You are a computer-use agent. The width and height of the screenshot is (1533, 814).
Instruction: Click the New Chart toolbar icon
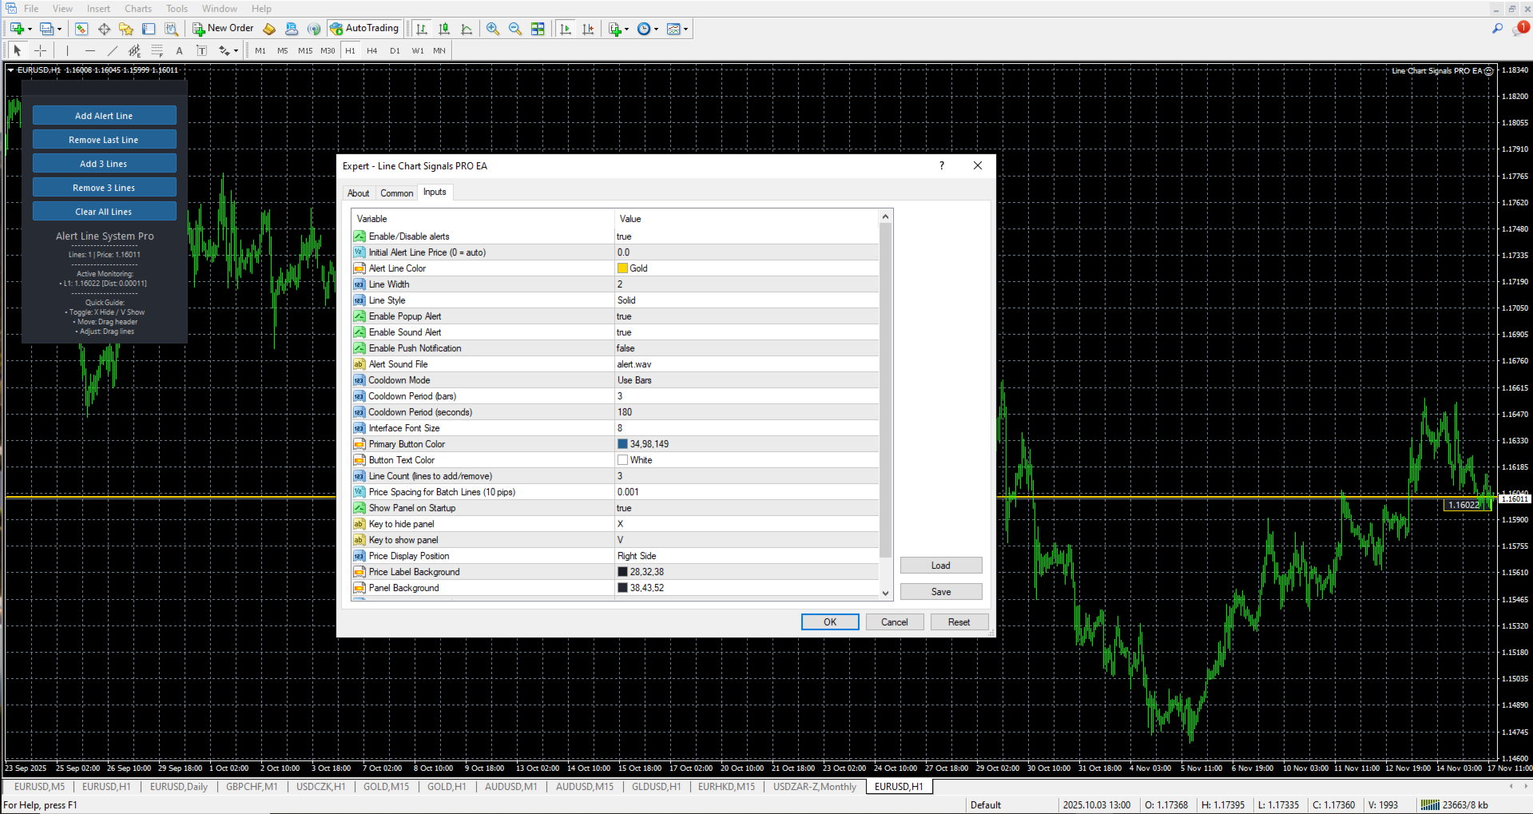(16, 29)
